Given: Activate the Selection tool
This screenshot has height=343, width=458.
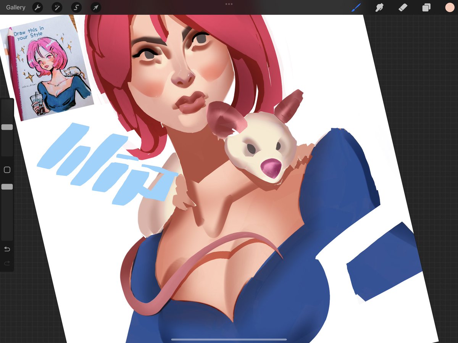Looking at the screenshot, I should [x=76, y=7].
